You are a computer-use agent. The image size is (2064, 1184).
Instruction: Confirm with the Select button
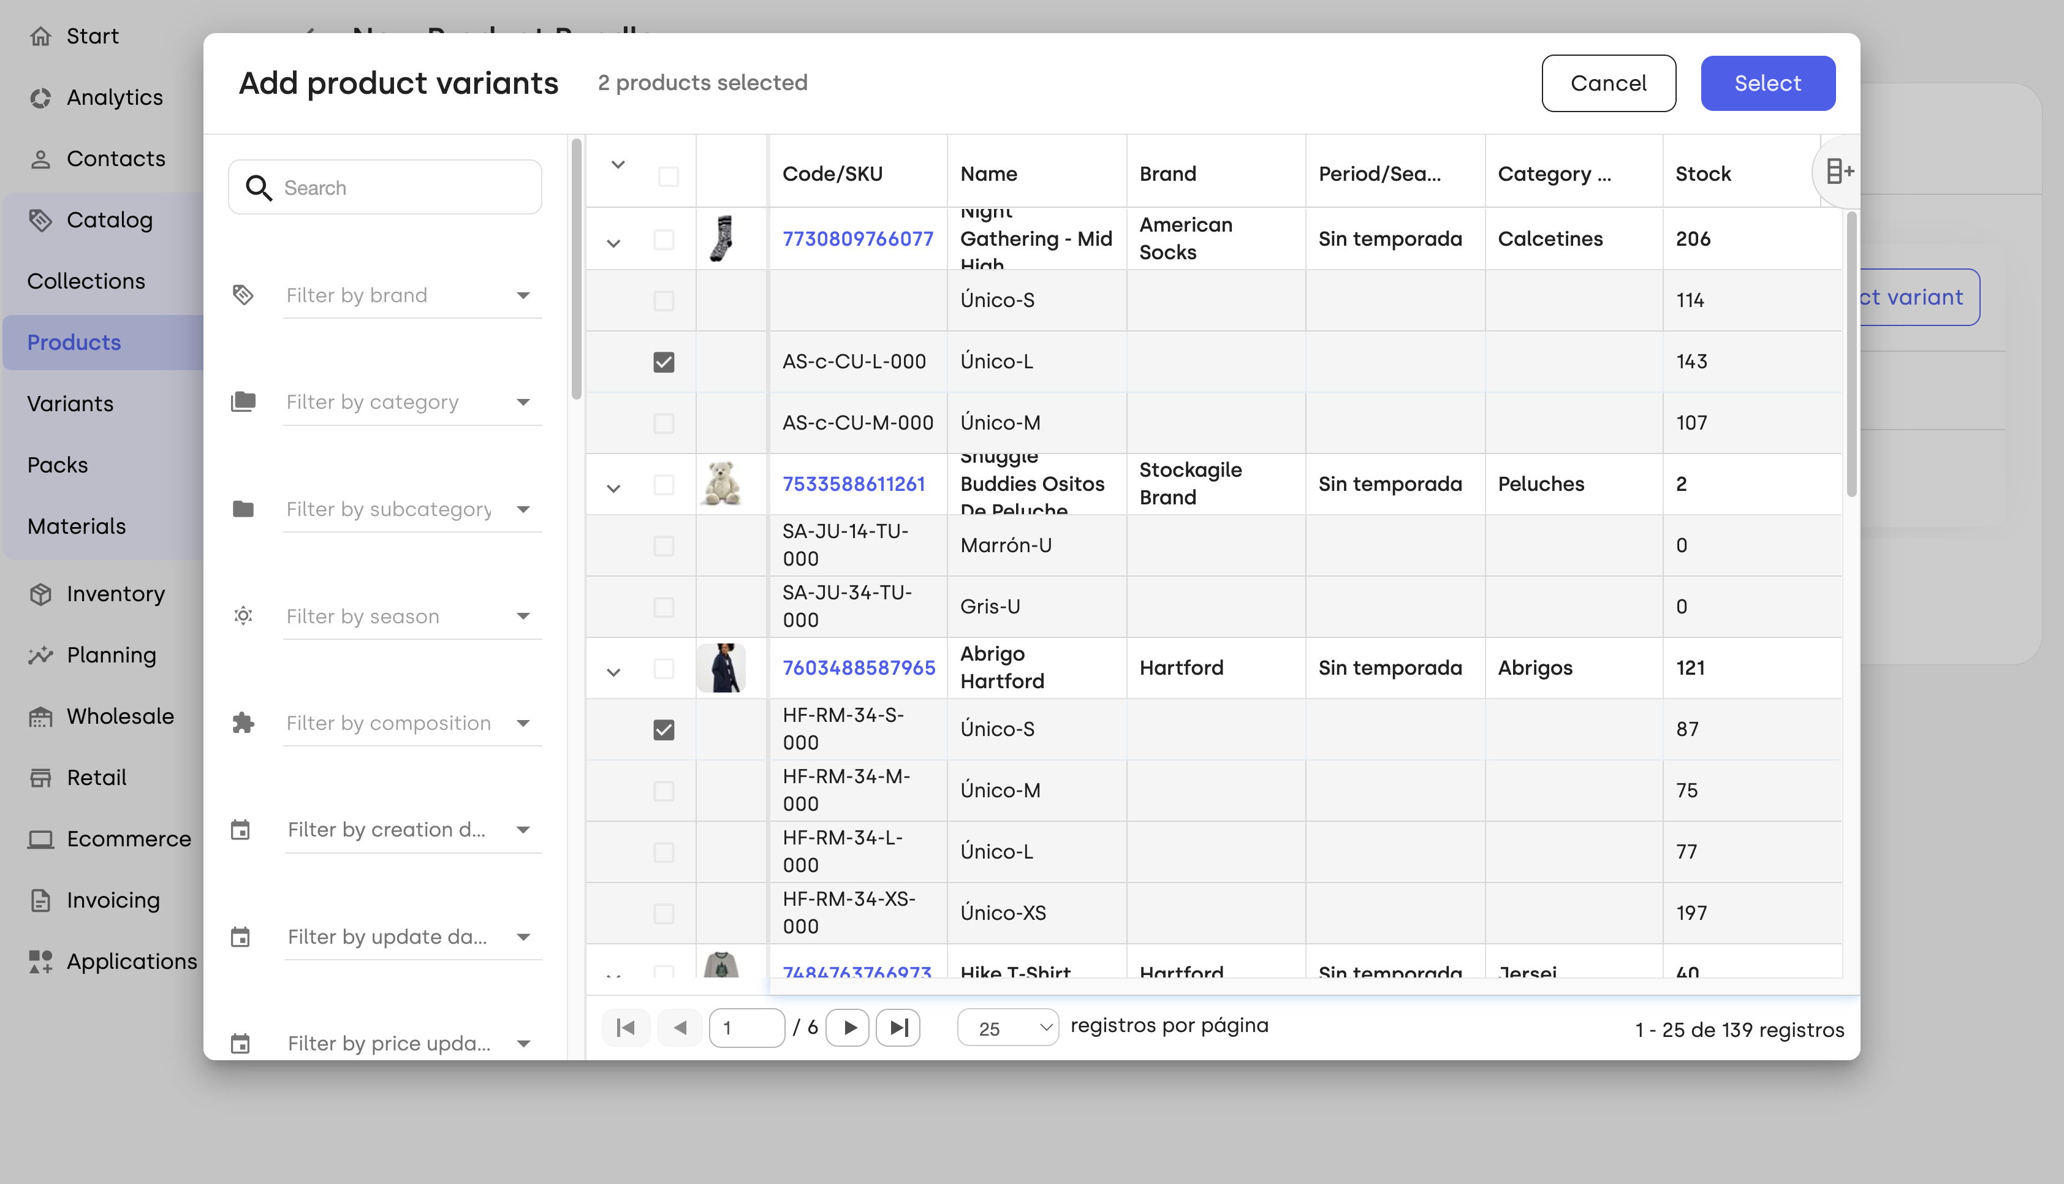[1767, 83]
